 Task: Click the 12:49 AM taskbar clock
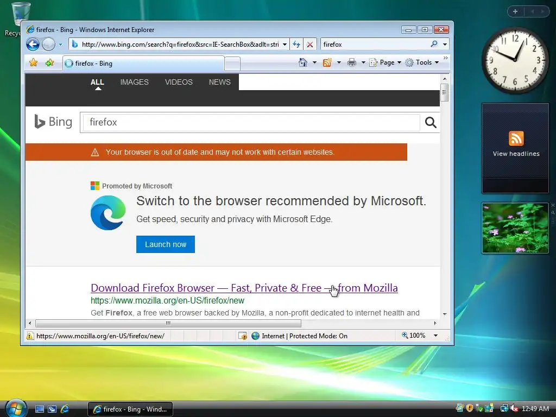[x=535, y=409]
